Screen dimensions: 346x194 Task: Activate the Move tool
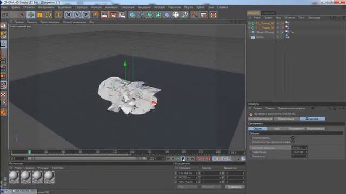[x=31, y=15]
